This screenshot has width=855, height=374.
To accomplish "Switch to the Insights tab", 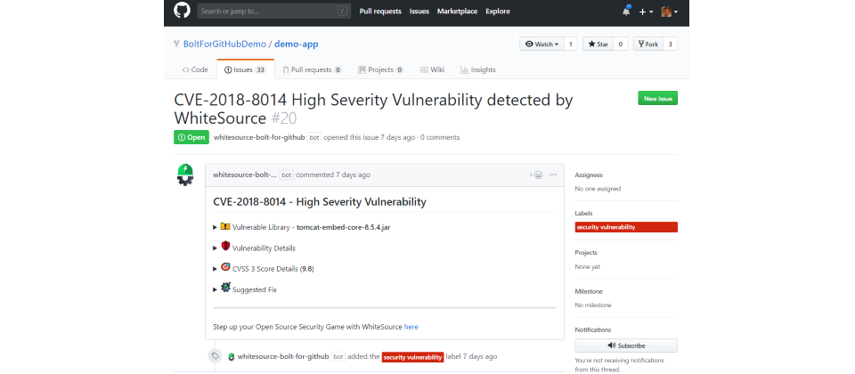I will tap(477, 69).
